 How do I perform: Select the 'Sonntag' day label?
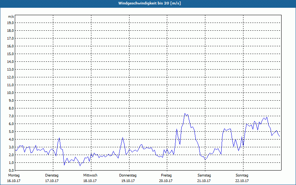242,175
